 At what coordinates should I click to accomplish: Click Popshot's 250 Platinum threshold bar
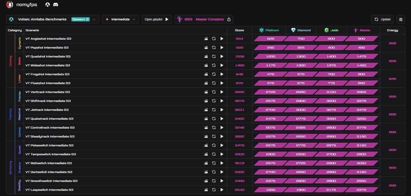271,47
